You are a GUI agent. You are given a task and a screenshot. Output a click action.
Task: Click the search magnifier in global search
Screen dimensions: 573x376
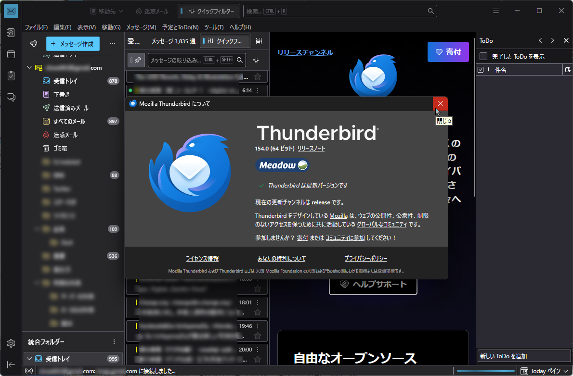point(431,11)
